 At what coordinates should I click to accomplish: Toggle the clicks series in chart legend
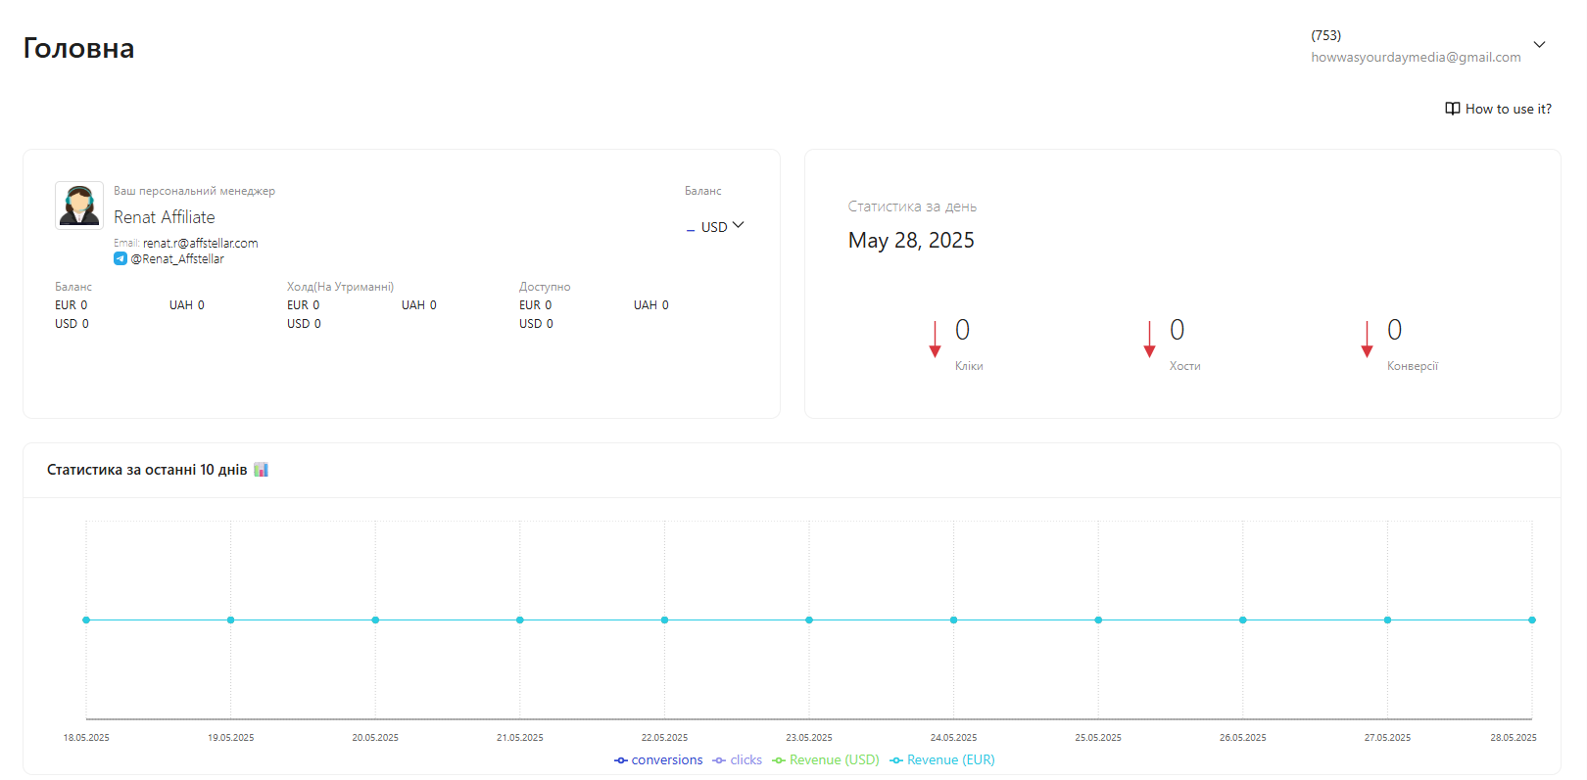coord(738,760)
